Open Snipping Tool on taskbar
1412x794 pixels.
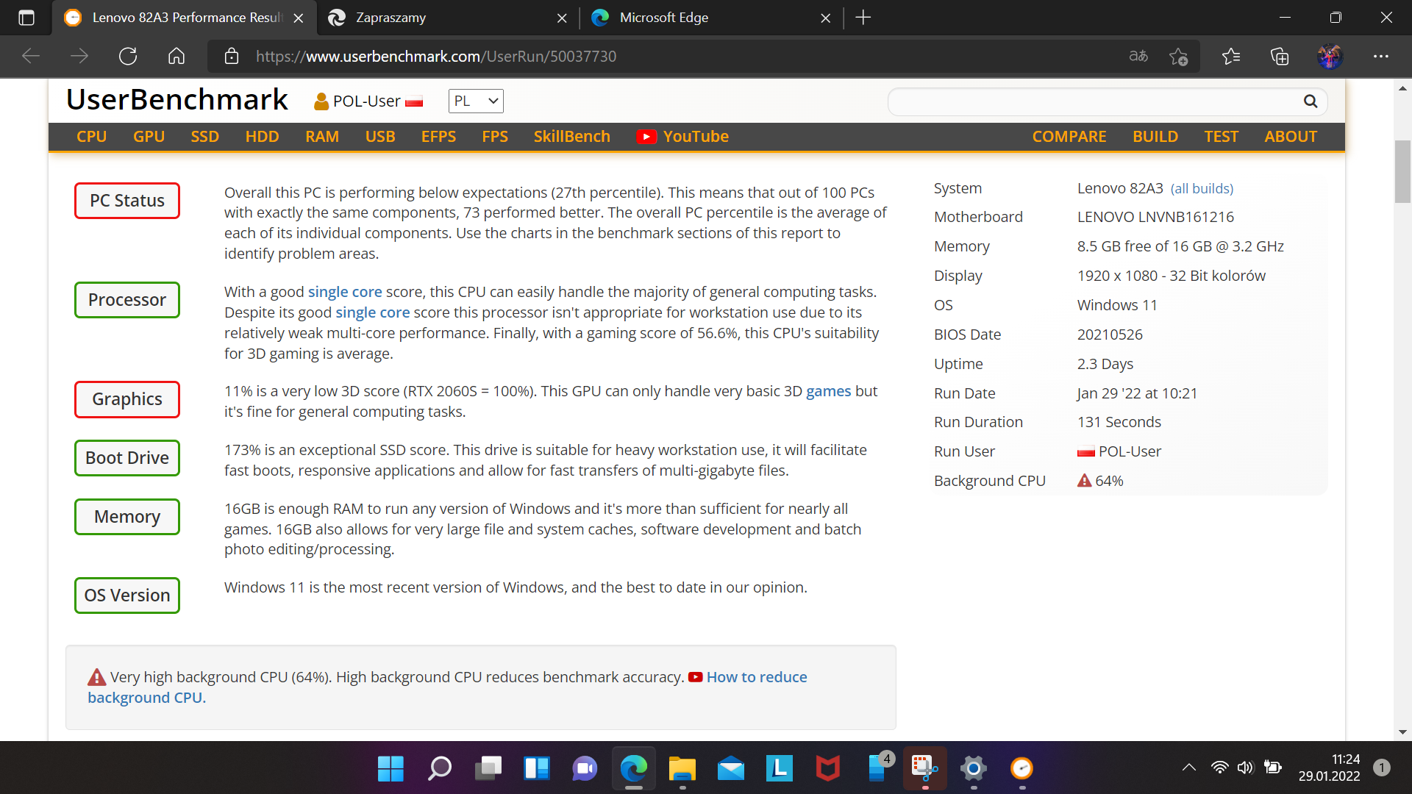coord(924,769)
